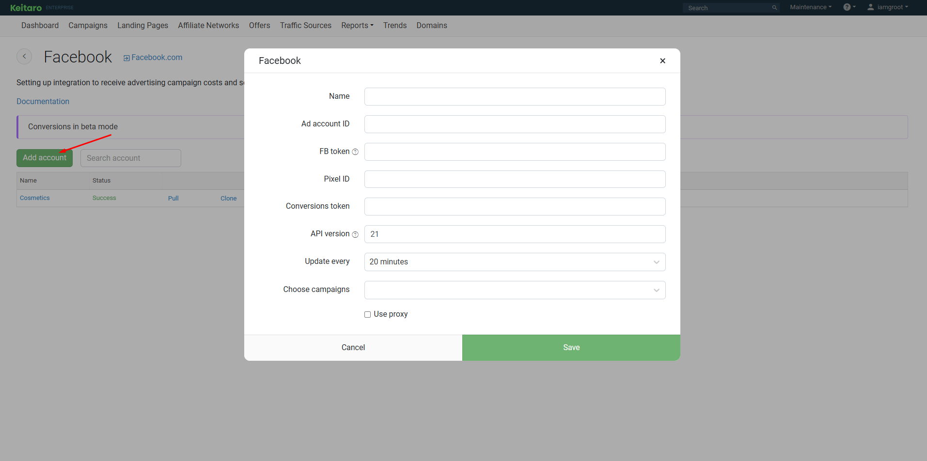
Task: Click the Use proxy label text
Action: 391,314
